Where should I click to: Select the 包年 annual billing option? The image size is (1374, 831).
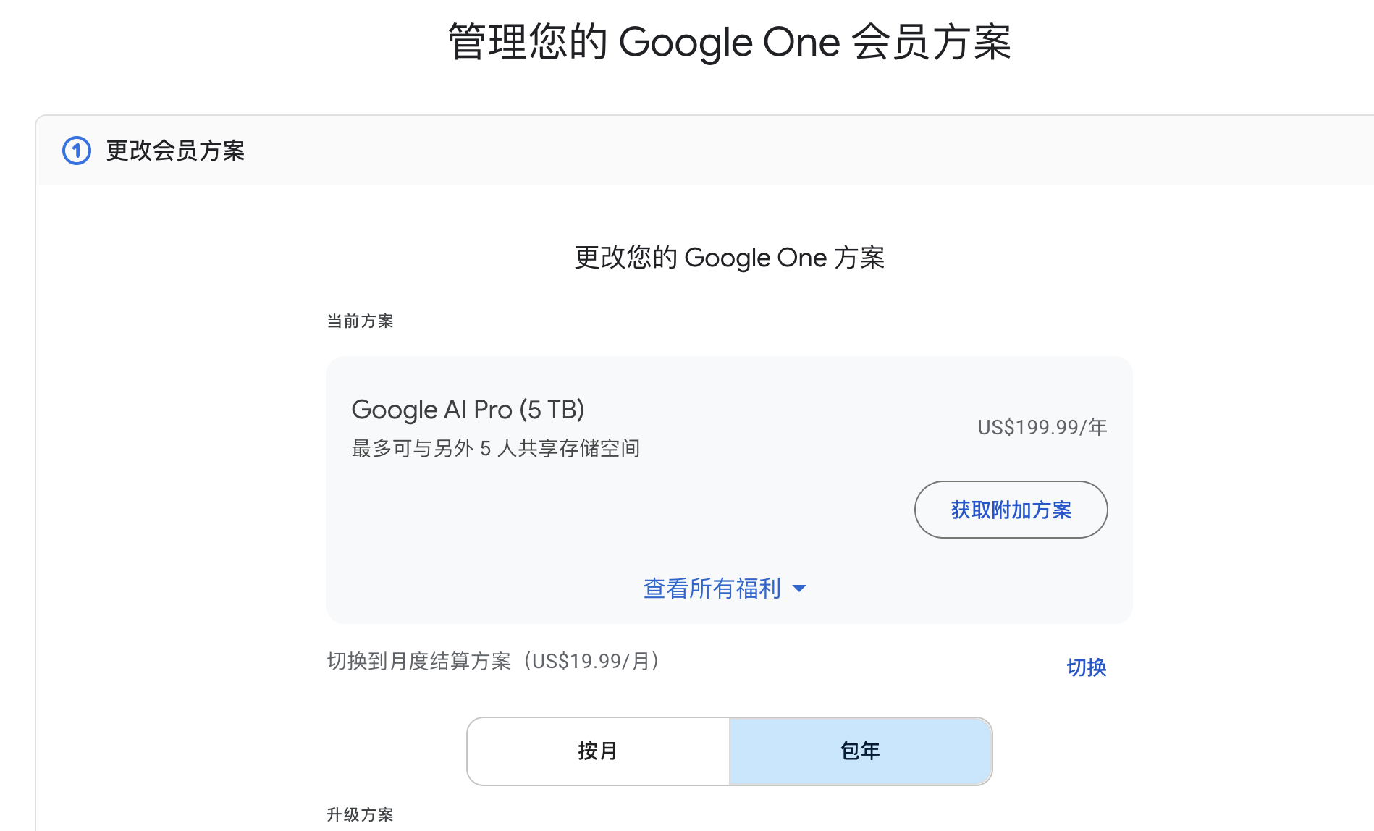[x=860, y=751]
